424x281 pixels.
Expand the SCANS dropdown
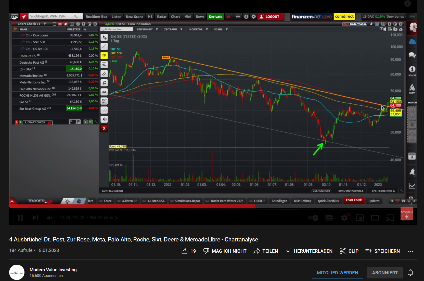[x=221, y=29]
